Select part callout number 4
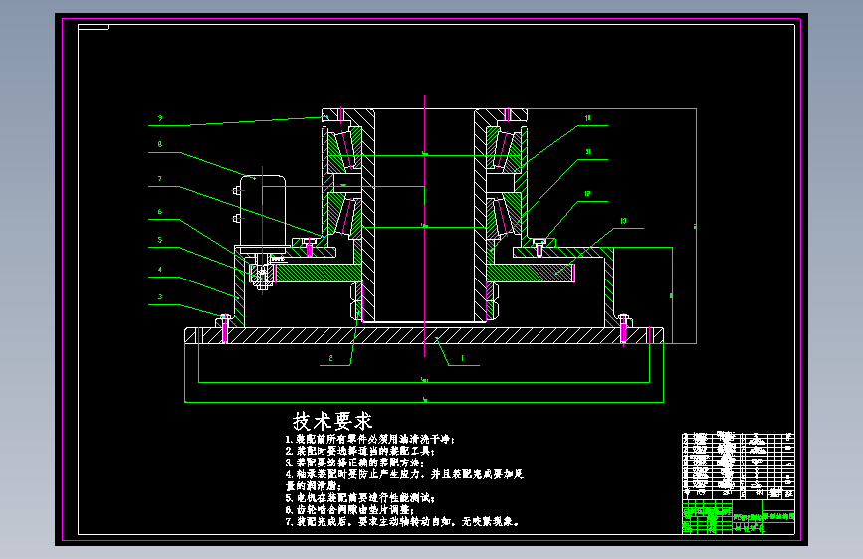The width and height of the screenshot is (863, 559). pos(160,270)
